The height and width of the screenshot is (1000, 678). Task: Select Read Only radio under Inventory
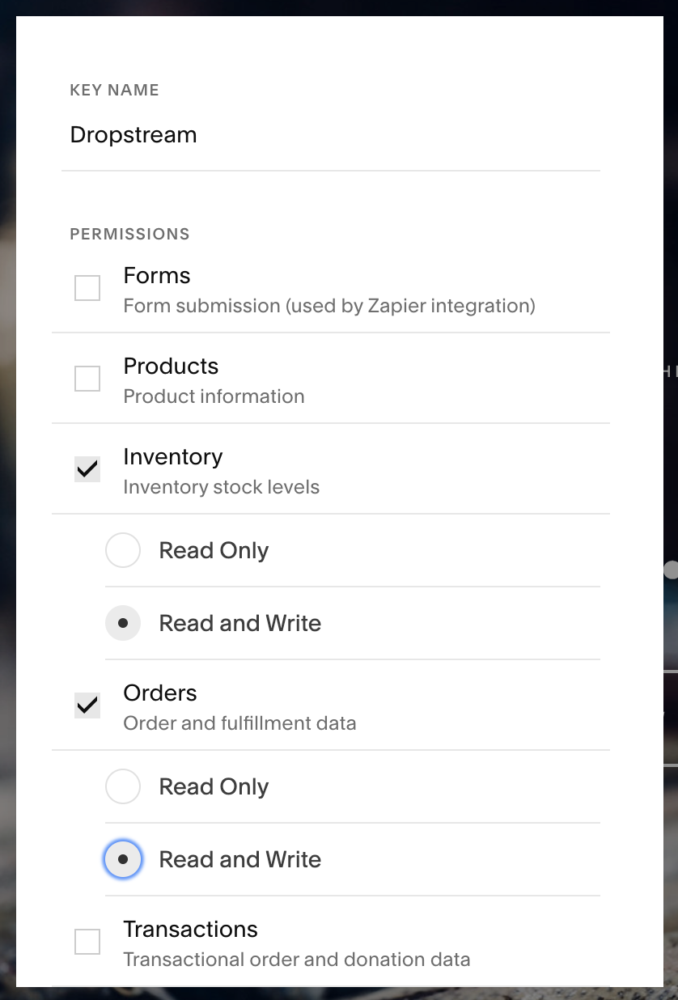coord(123,550)
